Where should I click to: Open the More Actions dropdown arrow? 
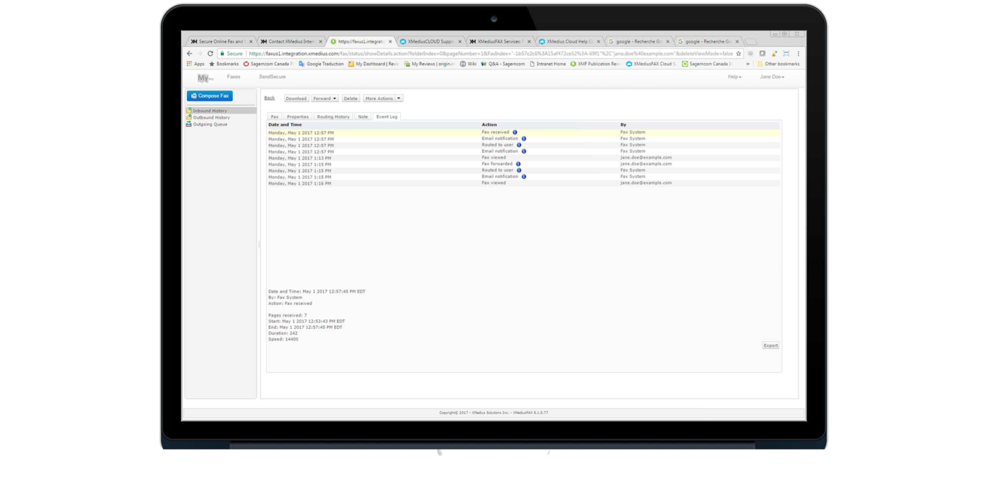point(399,98)
